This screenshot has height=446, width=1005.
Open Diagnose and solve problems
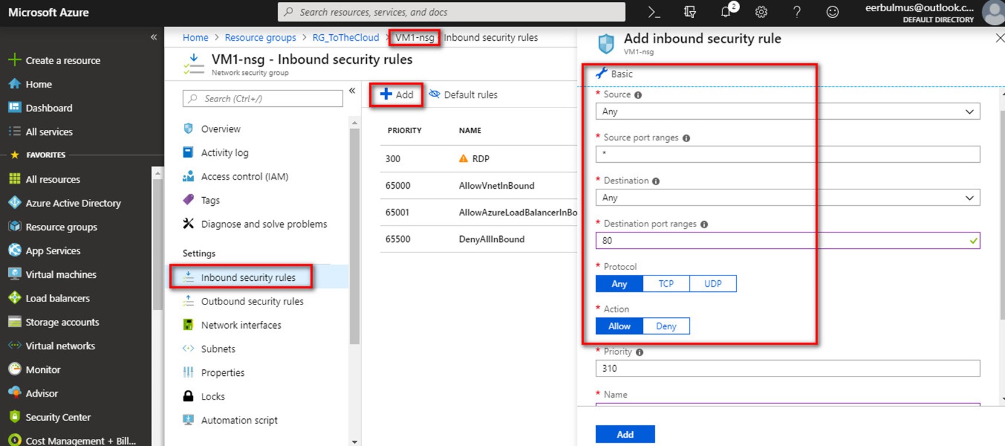[x=264, y=224]
